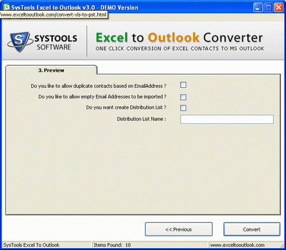Click www.exceltooutlook.com in the status bar

(237, 245)
